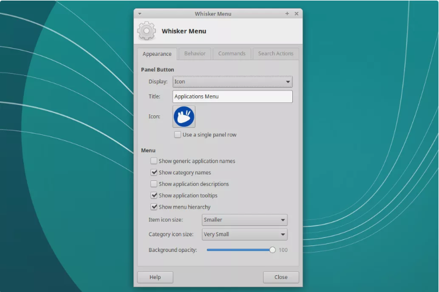Click the bold Whisker Menu header text

(x=184, y=31)
